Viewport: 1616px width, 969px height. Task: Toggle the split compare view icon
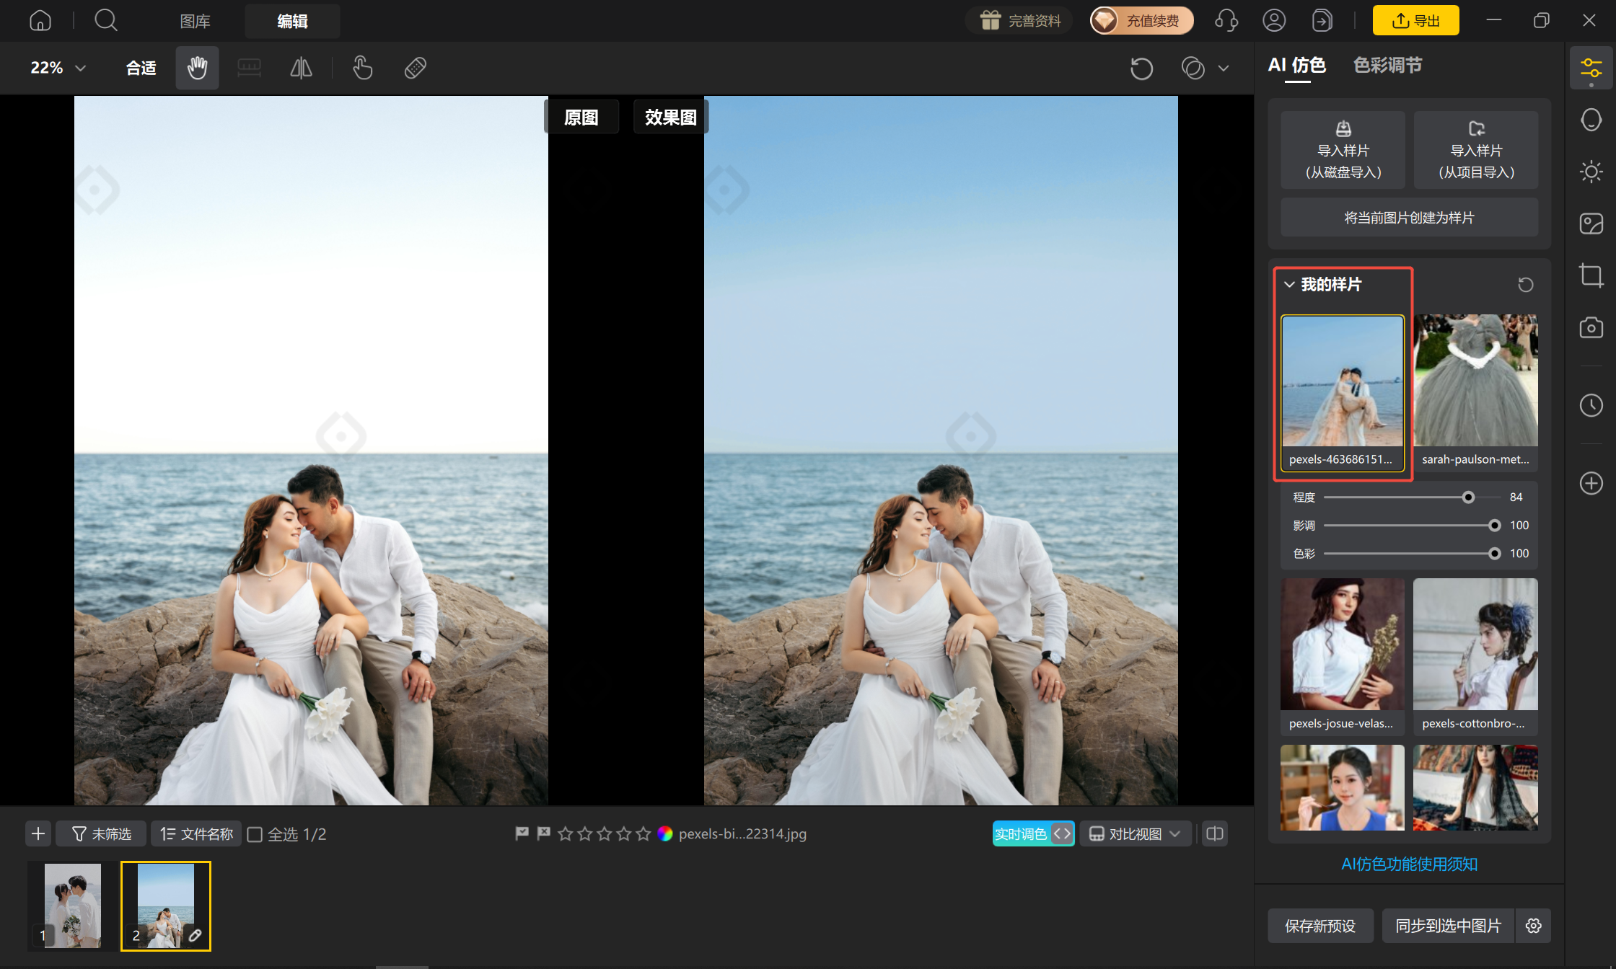(1215, 834)
